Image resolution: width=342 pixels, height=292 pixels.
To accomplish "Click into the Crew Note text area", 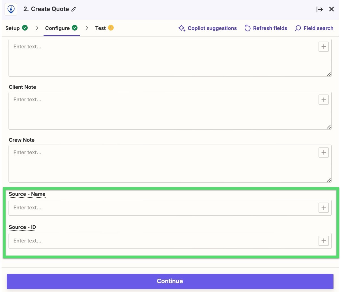I will (170, 164).
